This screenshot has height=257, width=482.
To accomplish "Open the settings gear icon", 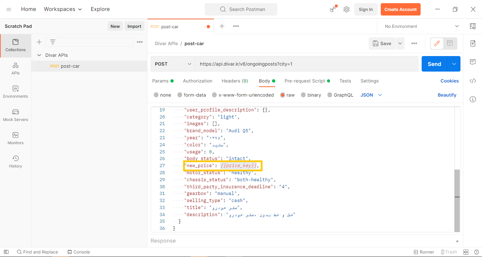I will pyautogui.click(x=347, y=10).
